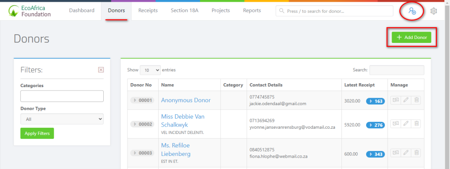This screenshot has width=450, height=169.
Task: Click the amount 3020.00
Action: click(352, 101)
